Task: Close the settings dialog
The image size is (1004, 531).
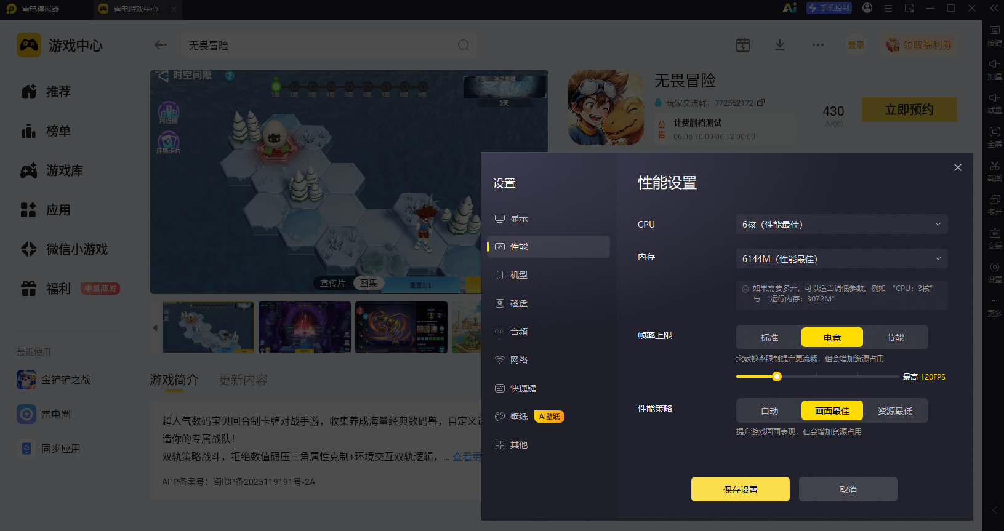Action: click(x=958, y=167)
